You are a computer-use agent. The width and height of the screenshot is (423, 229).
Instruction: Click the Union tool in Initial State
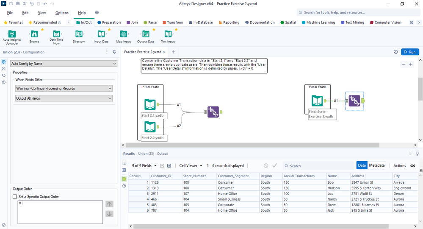click(x=213, y=112)
